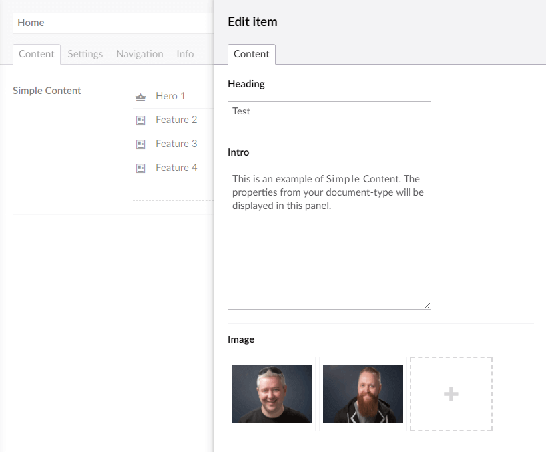Click the crown icon beside Hero 1
The height and width of the screenshot is (452, 546).
click(140, 97)
